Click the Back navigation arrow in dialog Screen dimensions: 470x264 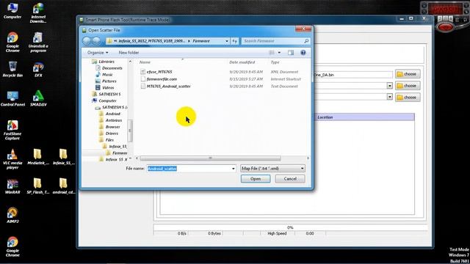tap(87, 41)
